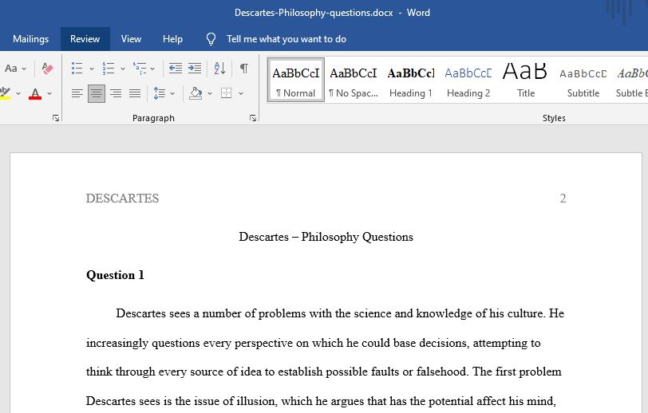This screenshot has height=413, width=648.
Task: Click the word 'falsehood' in paragraph
Action: pos(442,372)
